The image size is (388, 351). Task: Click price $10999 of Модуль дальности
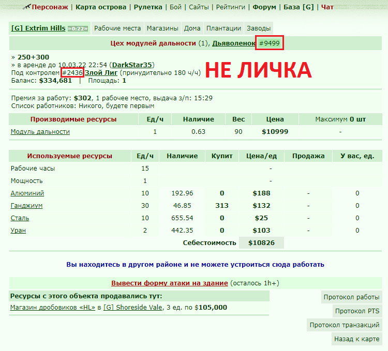pos(275,132)
